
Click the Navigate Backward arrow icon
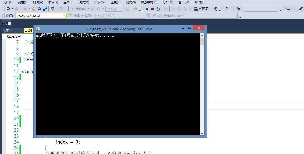8,9
